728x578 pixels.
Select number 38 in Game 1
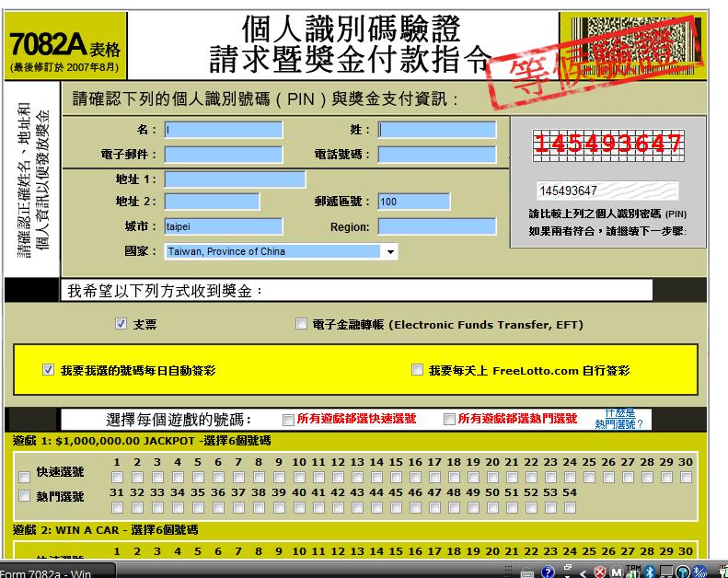pos(259,508)
